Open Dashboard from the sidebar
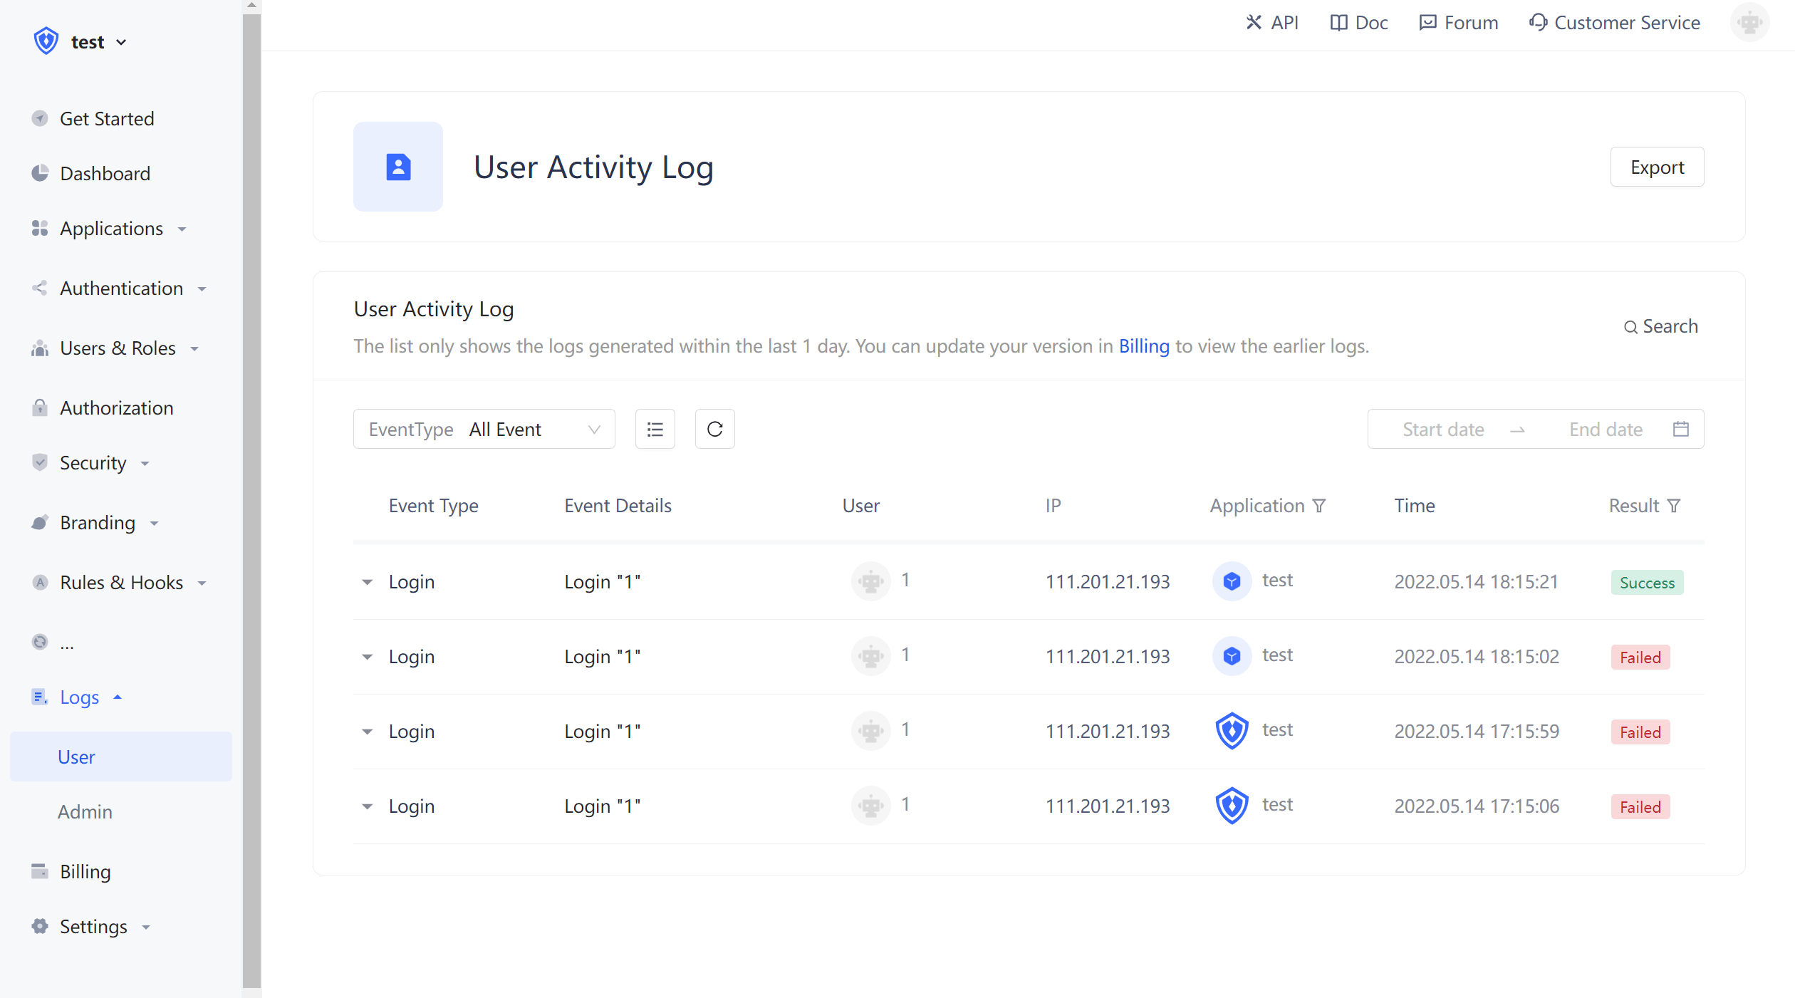 (x=105, y=174)
